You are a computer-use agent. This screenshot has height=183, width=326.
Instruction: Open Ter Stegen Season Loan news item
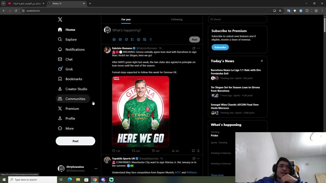(238, 91)
